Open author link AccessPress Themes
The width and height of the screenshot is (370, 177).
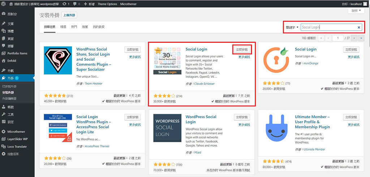coord(97,146)
